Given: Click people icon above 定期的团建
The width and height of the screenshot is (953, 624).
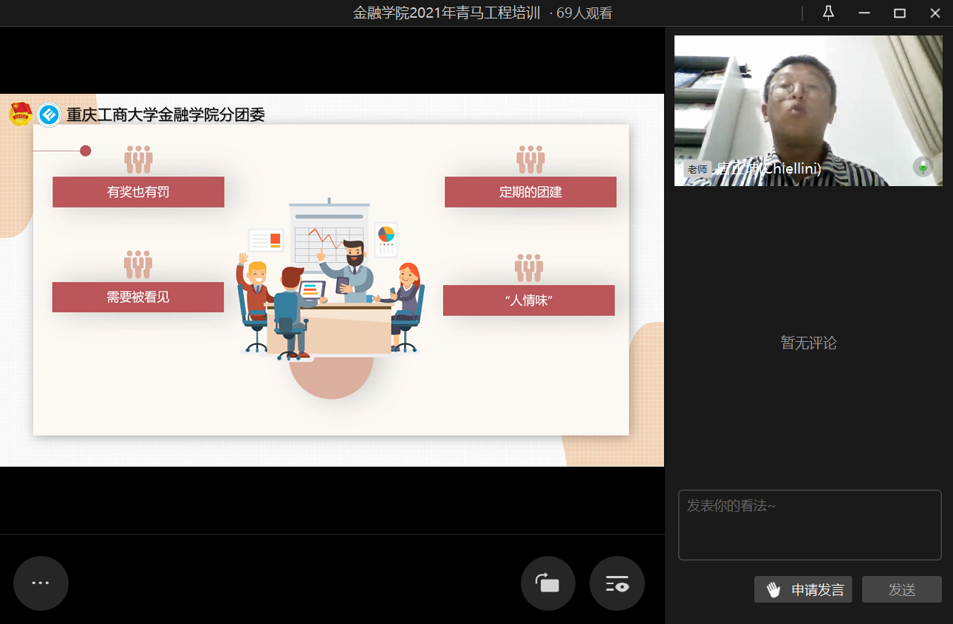Looking at the screenshot, I should pyautogui.click(x=530, y=160).
